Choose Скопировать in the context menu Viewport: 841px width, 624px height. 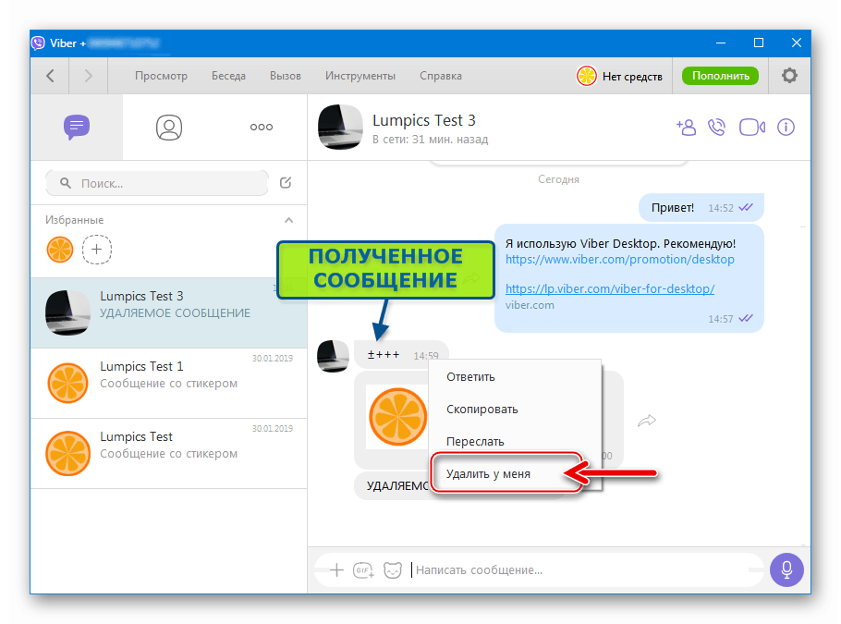coord(516,409)
